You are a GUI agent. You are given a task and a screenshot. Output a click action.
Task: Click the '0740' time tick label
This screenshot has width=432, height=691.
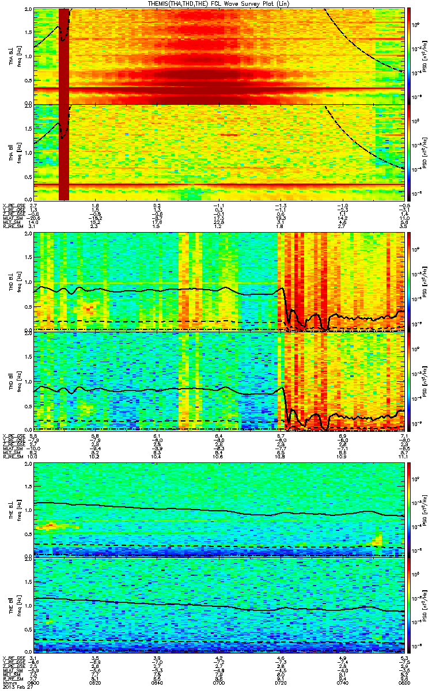click(x=342, y=683)
